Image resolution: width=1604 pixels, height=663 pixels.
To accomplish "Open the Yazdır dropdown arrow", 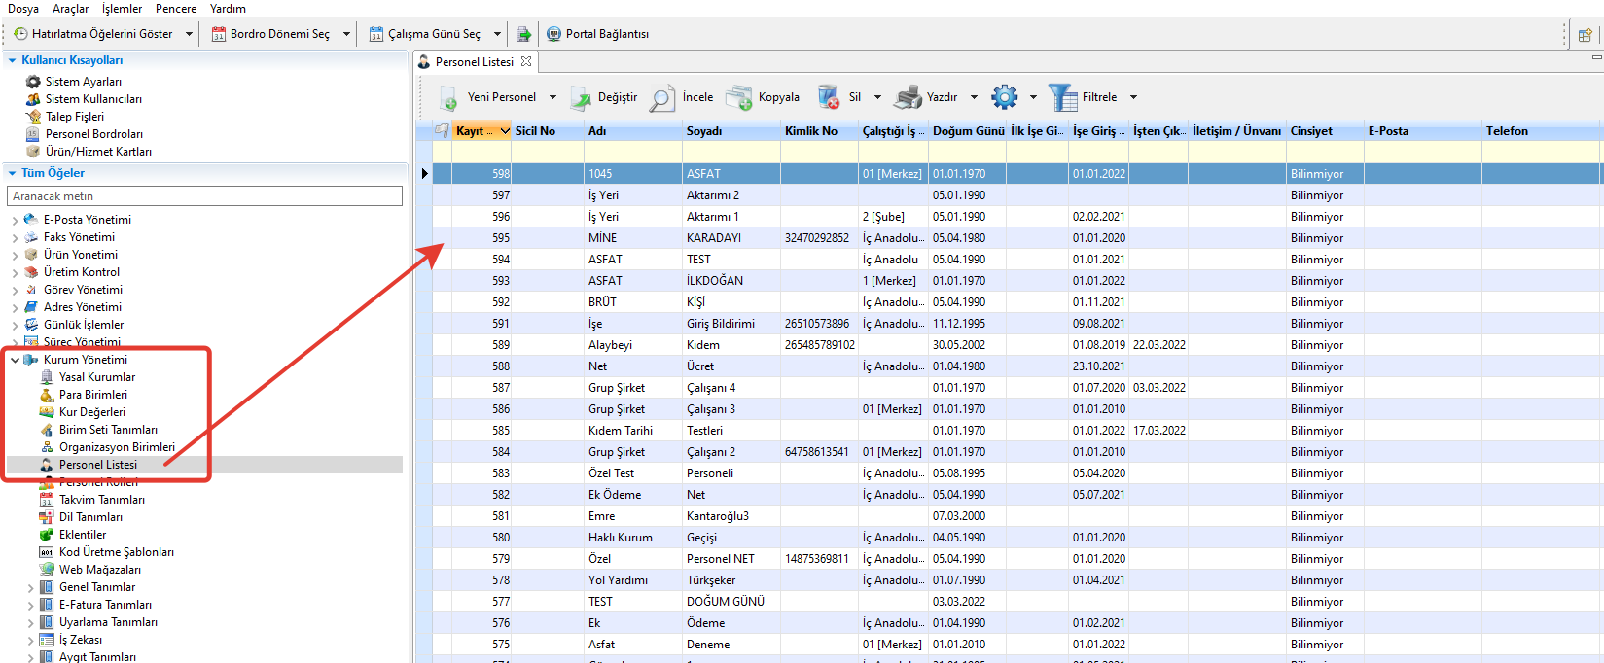I will pos(974,97).
